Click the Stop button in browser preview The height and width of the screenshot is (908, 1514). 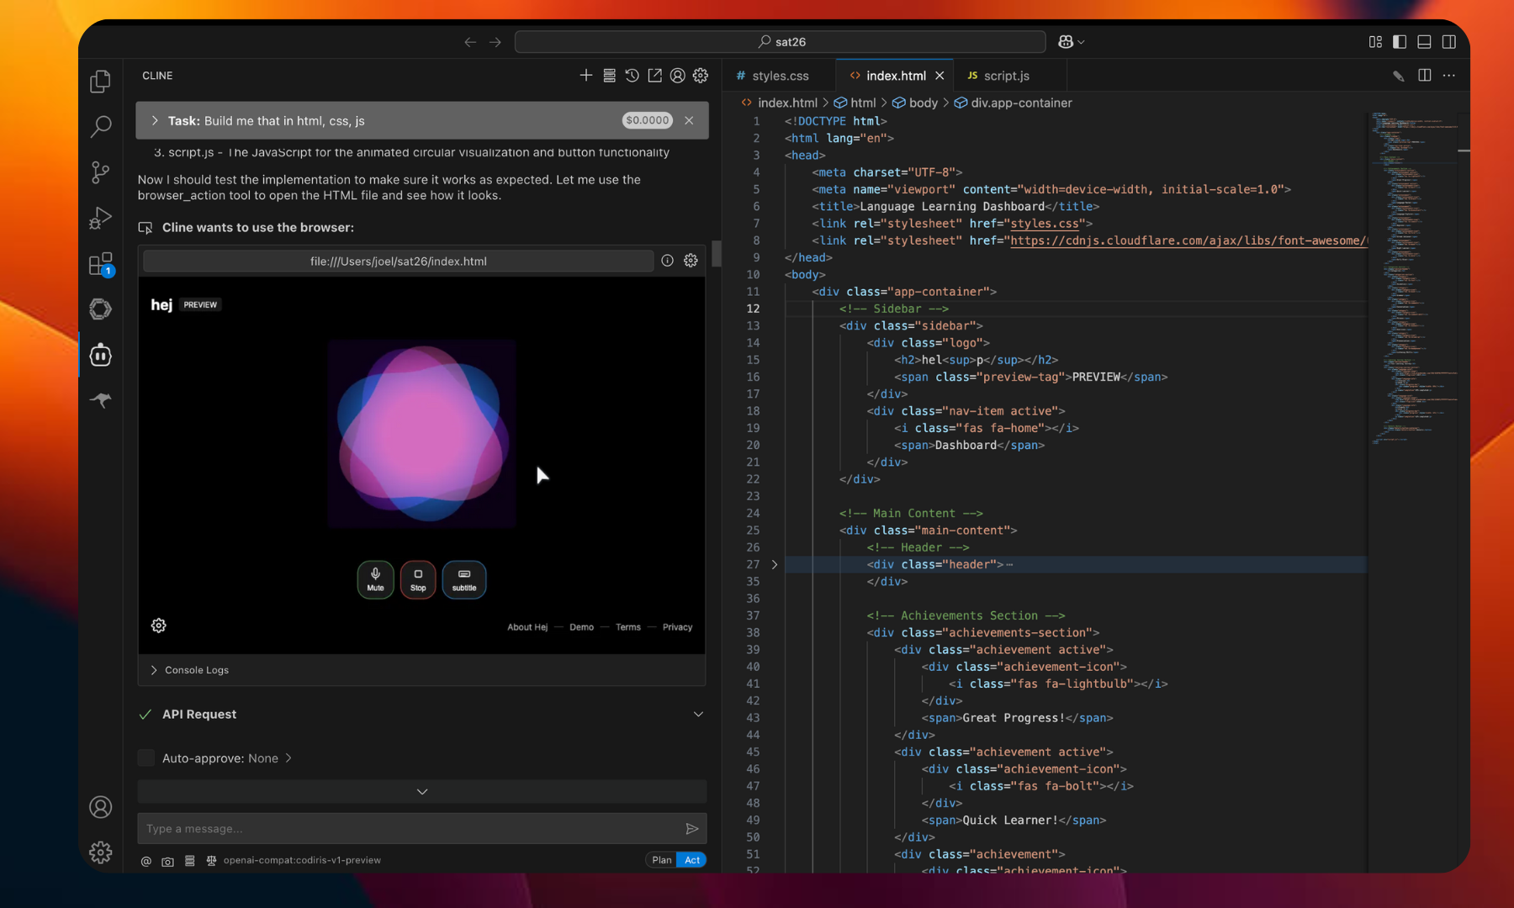[x=418, y=579]
